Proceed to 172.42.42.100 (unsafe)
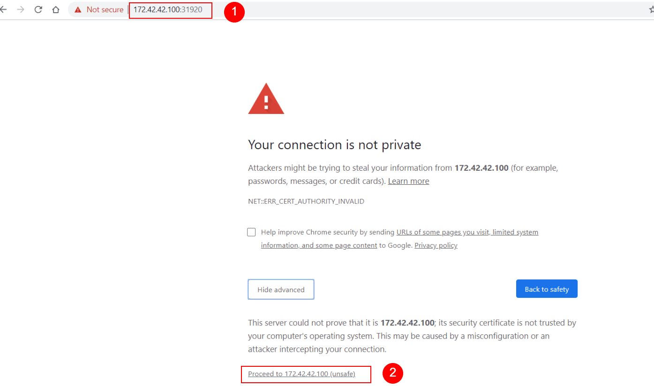 tap(301, 374)
